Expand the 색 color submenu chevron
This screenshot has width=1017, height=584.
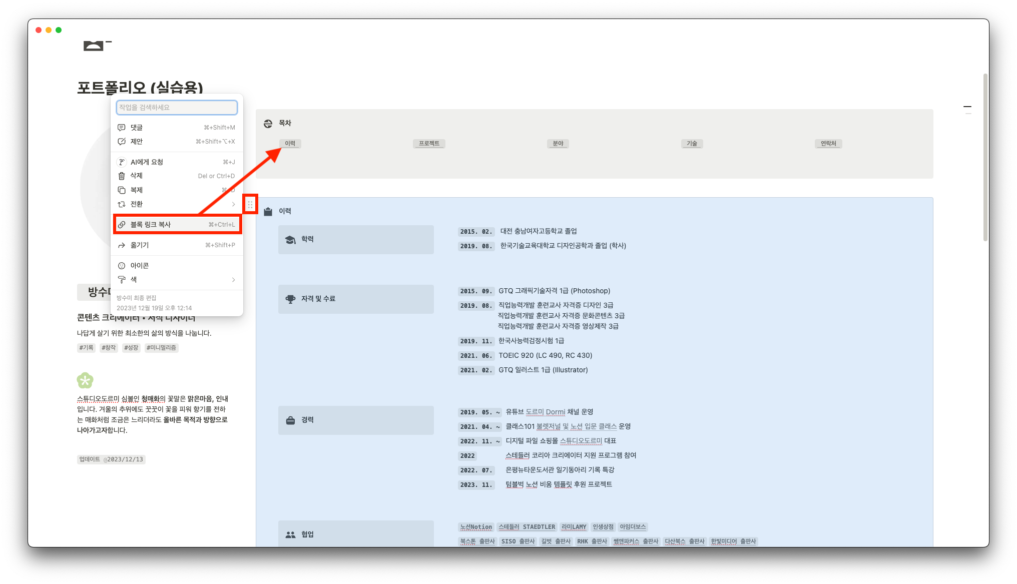coord(233,280)
